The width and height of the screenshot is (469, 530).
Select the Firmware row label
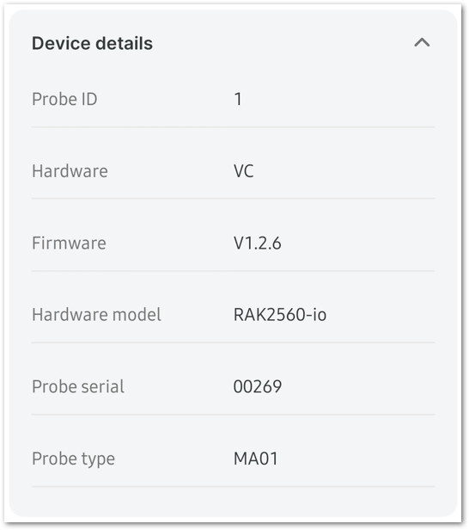pyautogui.click(x=69, y=243)
